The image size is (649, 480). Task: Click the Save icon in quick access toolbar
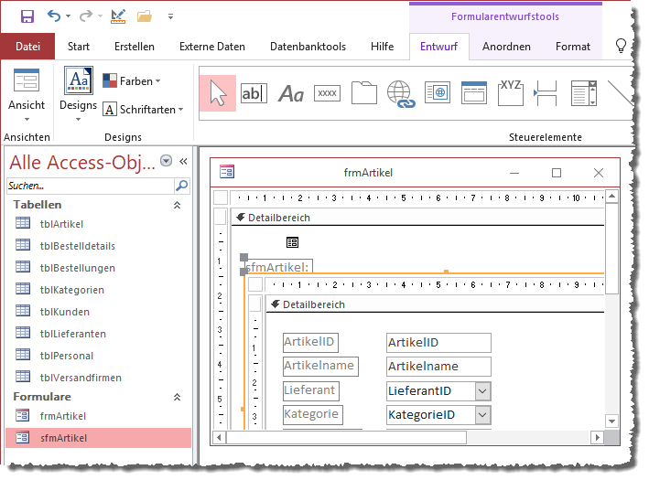pyautogui.click(x=27, y=16)
